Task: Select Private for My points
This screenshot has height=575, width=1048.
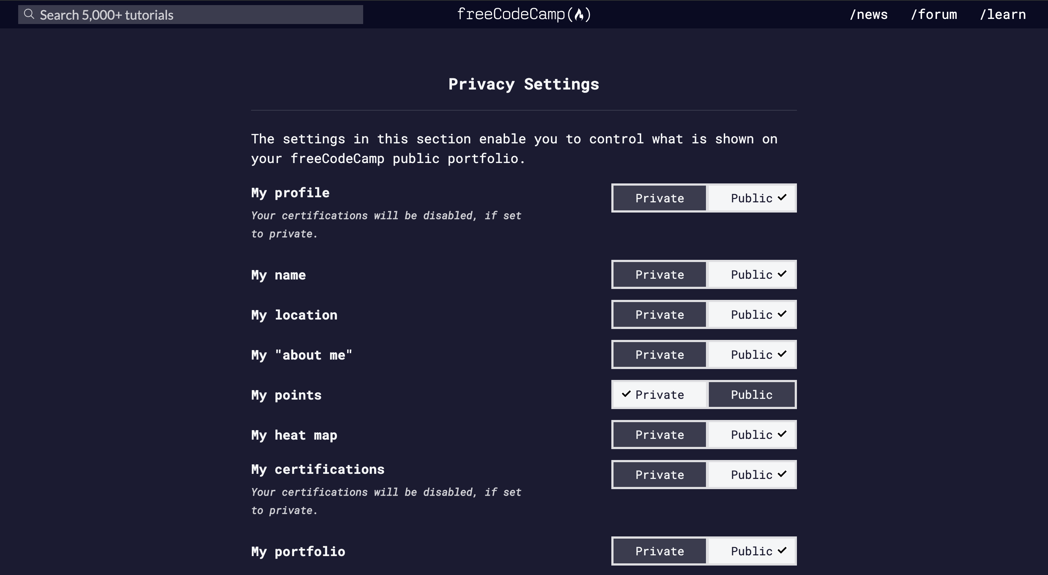Action: pyautogui.click(x=659, y=395)
